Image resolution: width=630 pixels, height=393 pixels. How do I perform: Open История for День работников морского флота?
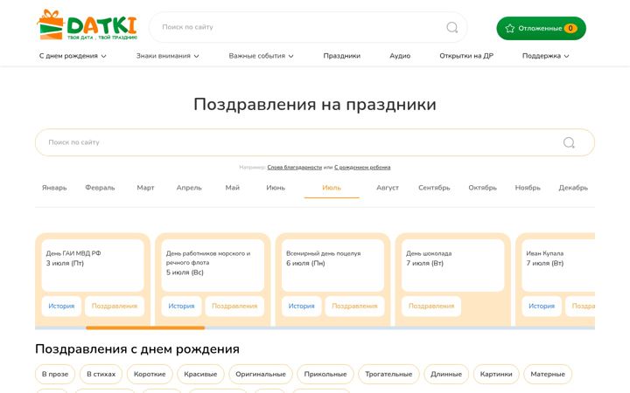pyautogui.click(x=181, y=306)
